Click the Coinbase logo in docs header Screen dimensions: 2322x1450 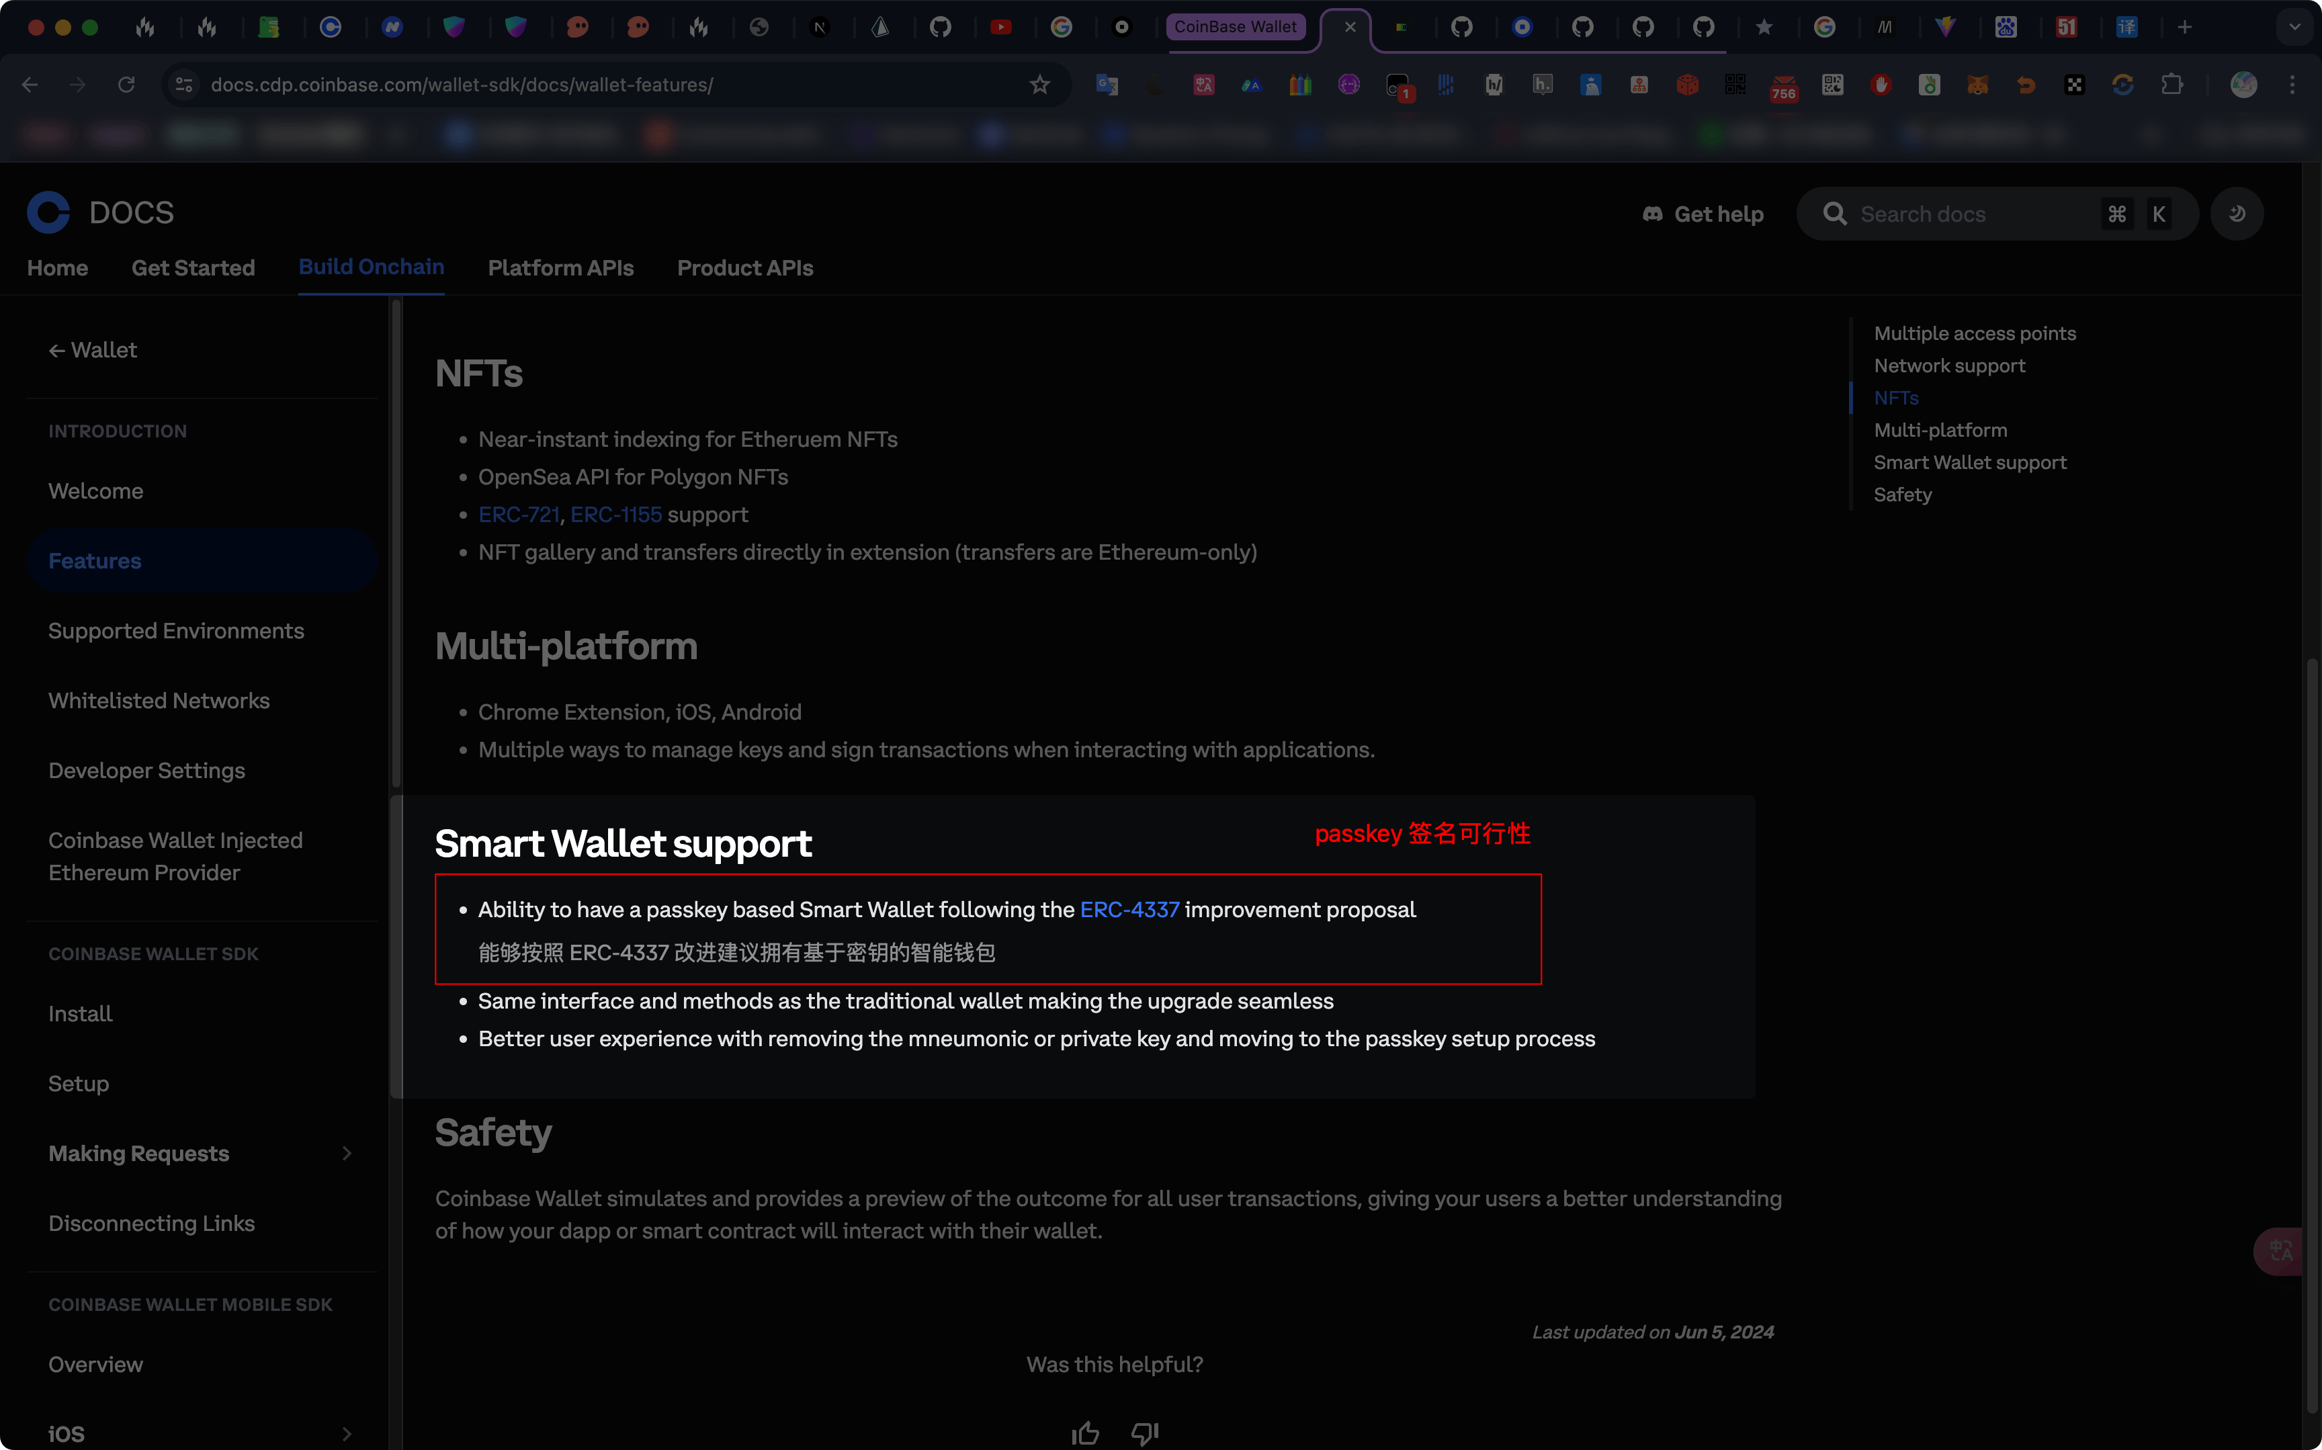(x=48, y=213)
